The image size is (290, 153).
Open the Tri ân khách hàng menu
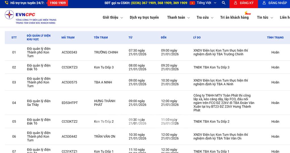pos(234,17)
